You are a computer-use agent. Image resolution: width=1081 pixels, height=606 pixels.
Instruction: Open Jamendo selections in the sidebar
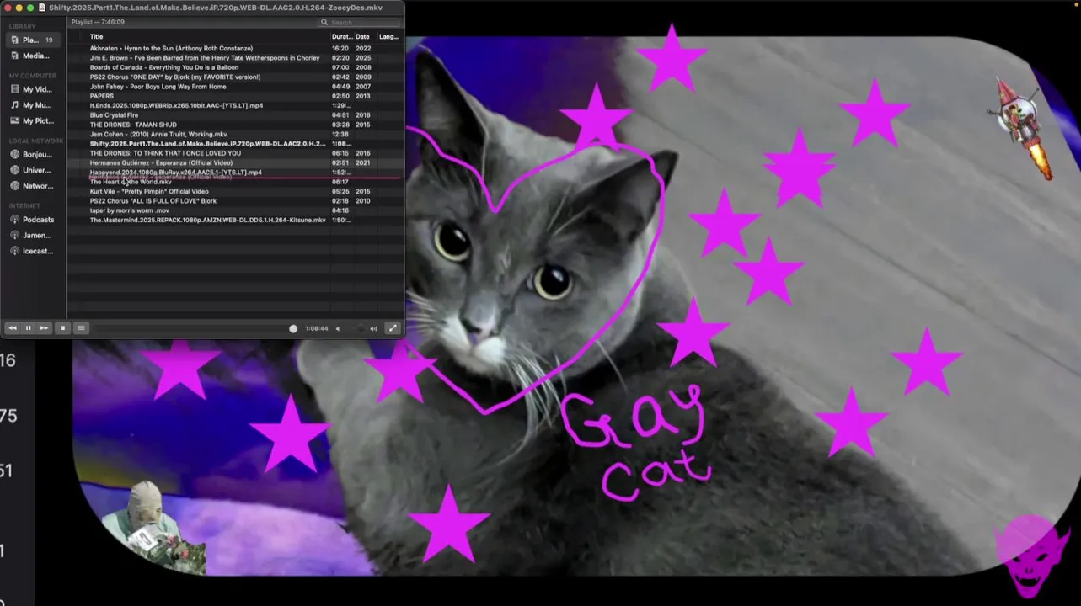click(x=31, y=236)
